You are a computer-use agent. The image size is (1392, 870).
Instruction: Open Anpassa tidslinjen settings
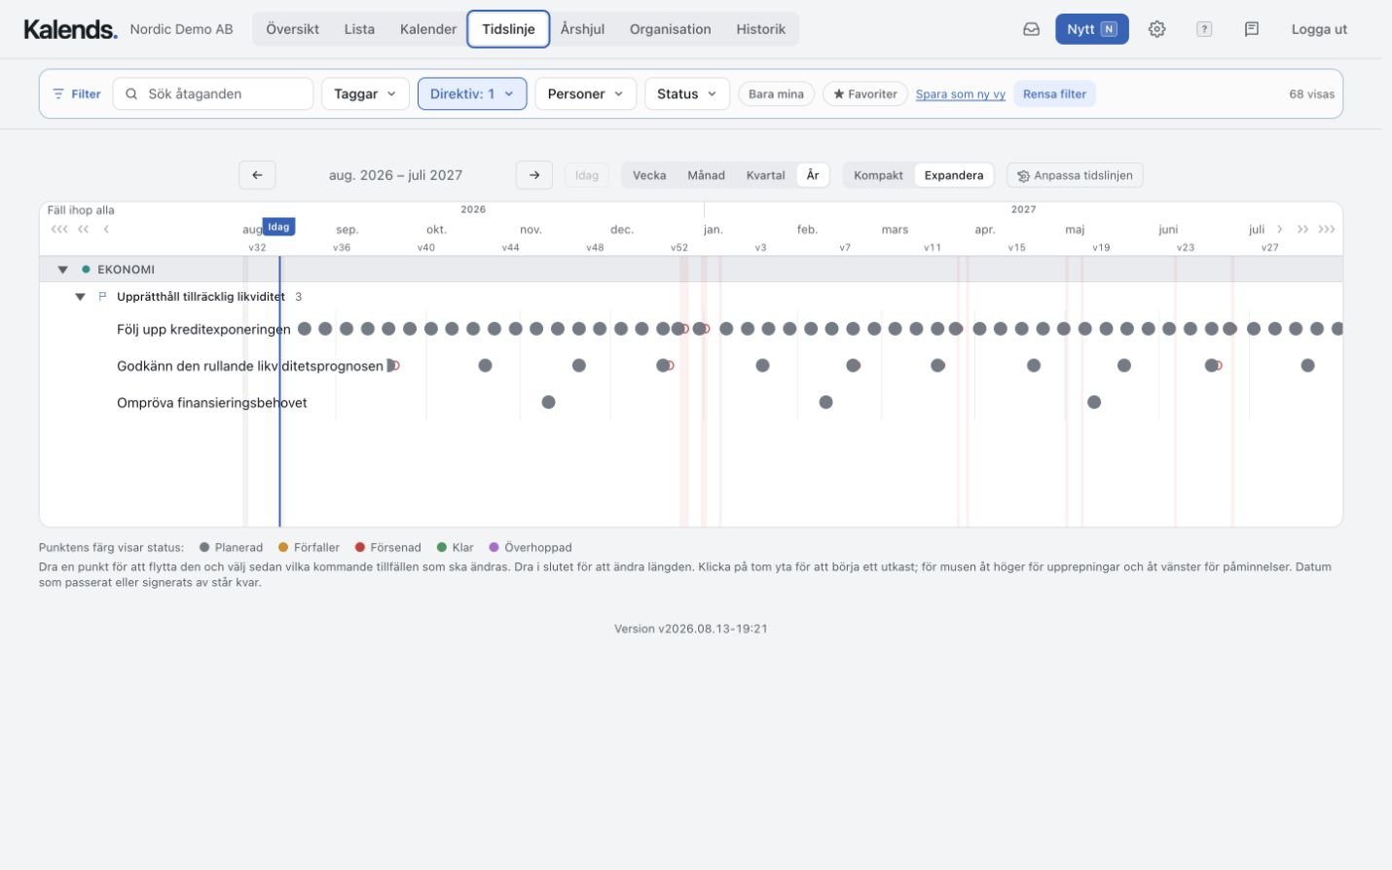1075,175
